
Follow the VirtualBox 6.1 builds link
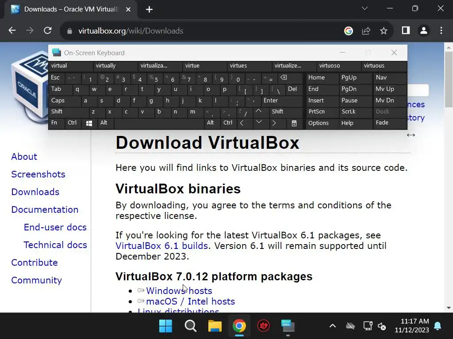(x=161, y=245)
